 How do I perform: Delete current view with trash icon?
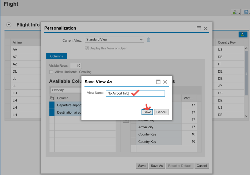pos(149,40)
